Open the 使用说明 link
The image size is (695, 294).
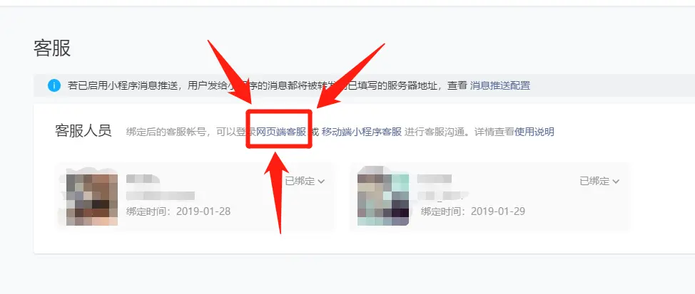(534, 132)
